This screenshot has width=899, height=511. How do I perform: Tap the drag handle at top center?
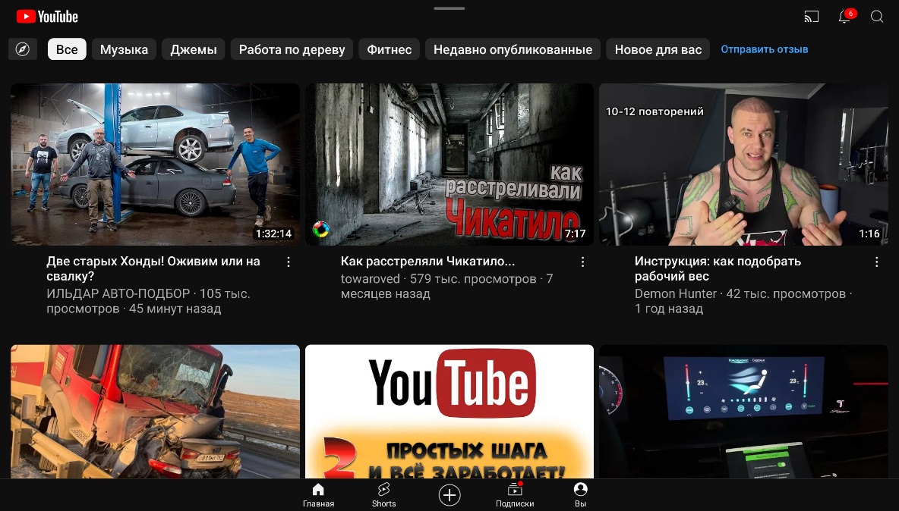point(449,8)
